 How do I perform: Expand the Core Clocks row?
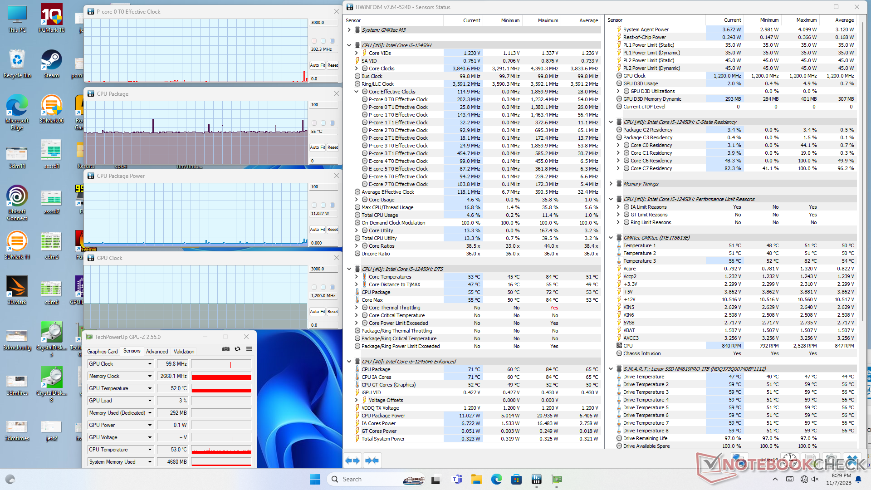click(x=357, y=69)
